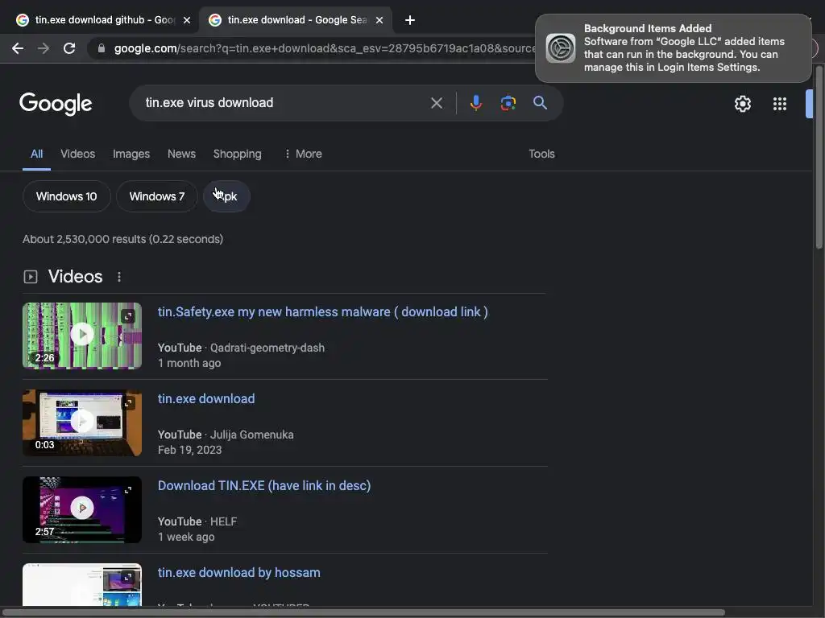Click 'Qadrati-geometry-dash' channel text
This screenshot has width=825, height=618.
(267, 348)
